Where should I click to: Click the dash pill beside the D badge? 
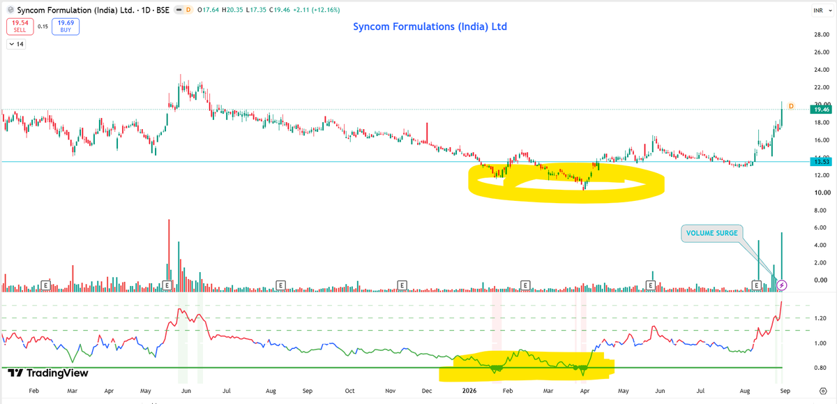pyautogui.click(x=178, y=10)
